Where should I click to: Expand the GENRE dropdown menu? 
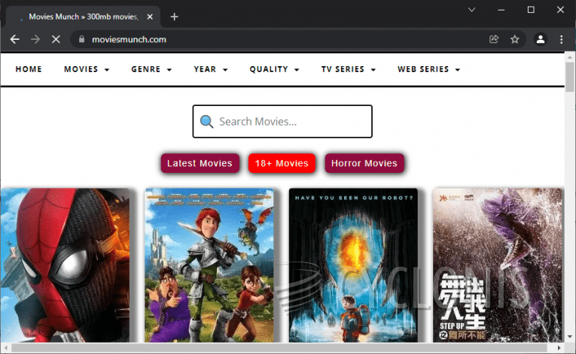[x=151, y=69]
